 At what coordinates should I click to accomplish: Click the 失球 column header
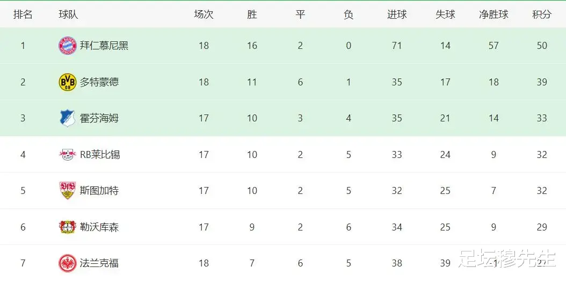445,15
